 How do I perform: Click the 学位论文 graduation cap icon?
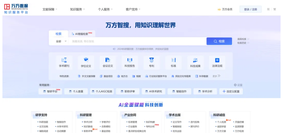pos(86,60)
